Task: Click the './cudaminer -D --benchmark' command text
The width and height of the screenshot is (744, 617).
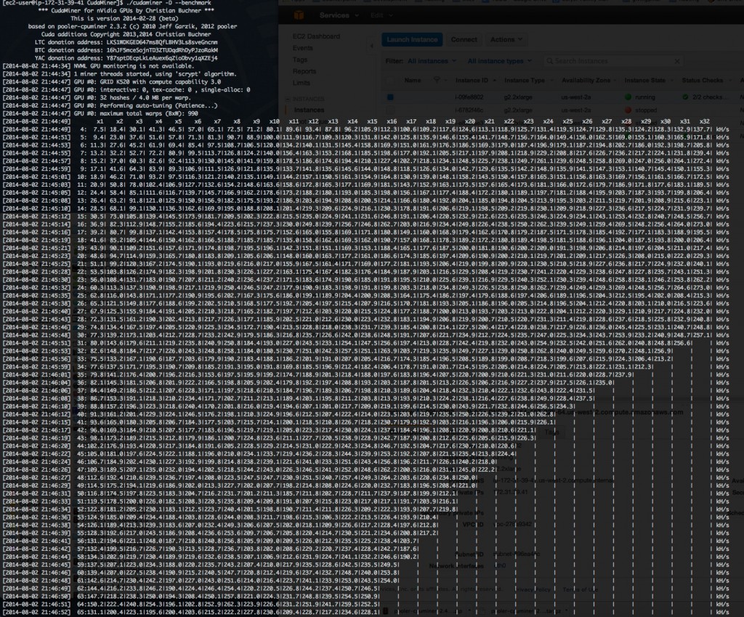Action: (x=169, y=3)
